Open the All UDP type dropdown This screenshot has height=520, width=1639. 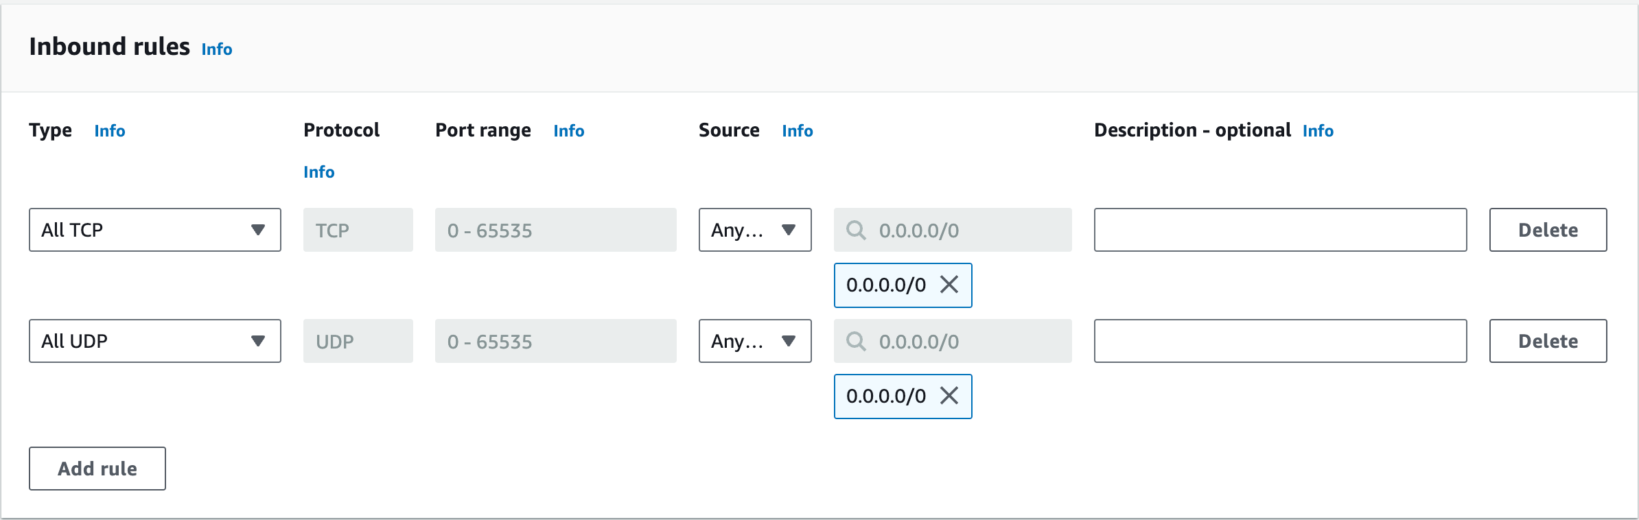click(x=154, y=341)
